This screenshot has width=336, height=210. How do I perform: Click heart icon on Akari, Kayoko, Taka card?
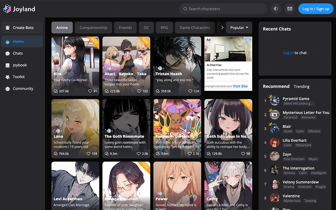(x=139, y=91)
